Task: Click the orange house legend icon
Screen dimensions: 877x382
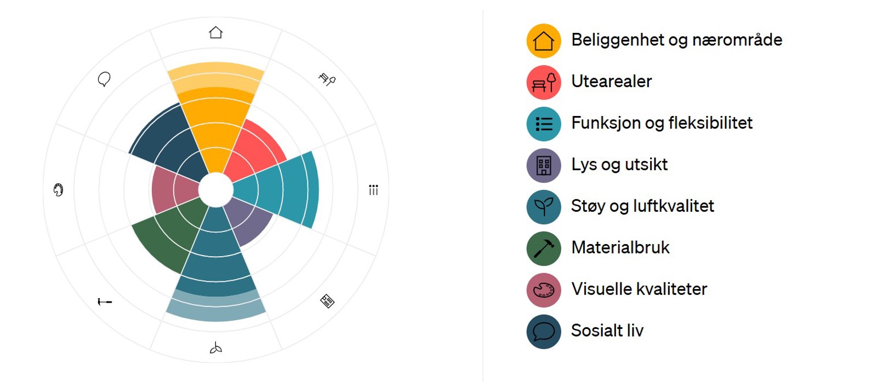Action: 543,41
